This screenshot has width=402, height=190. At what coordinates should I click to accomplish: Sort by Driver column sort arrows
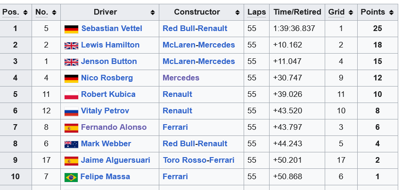tap(153, 12)
